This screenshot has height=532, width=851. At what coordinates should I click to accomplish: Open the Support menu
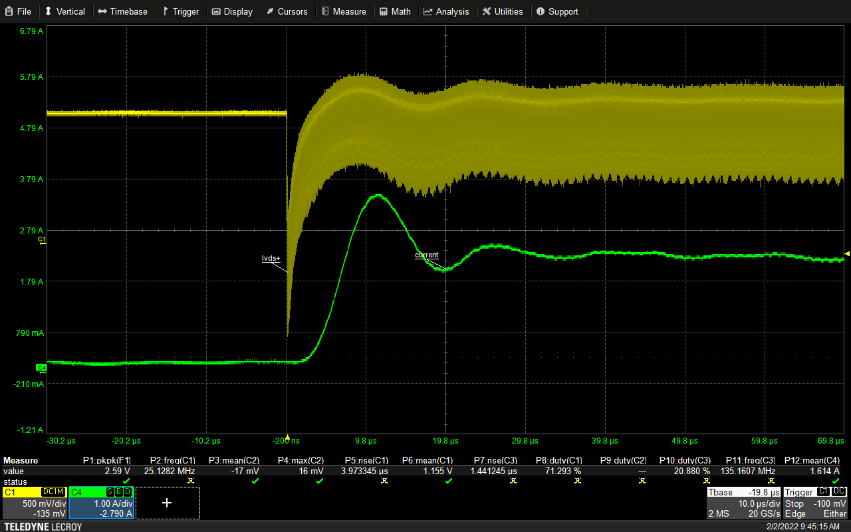[x=557, y=11]
